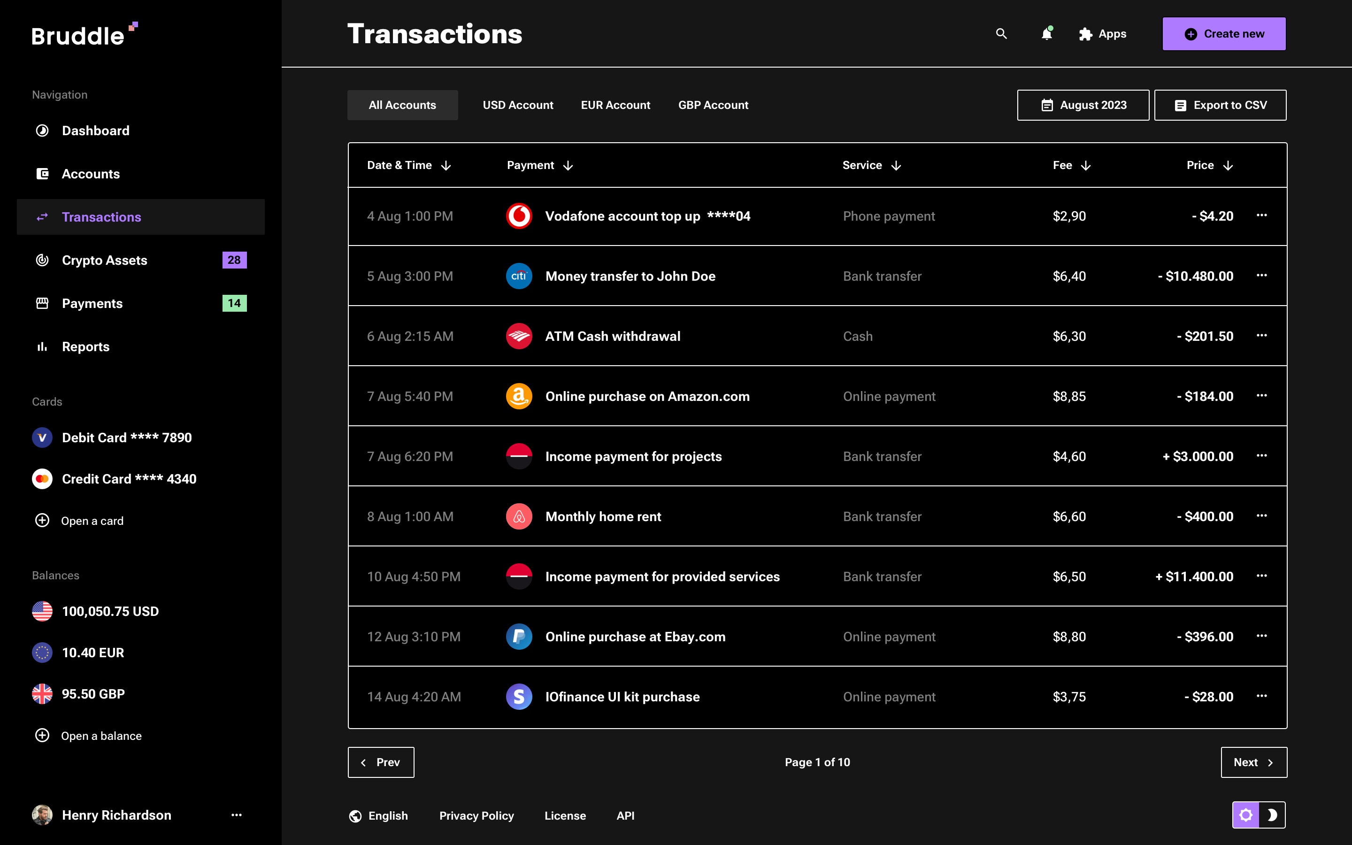
Task: Open the notifications bell
Action: [x=1046, y=34]
